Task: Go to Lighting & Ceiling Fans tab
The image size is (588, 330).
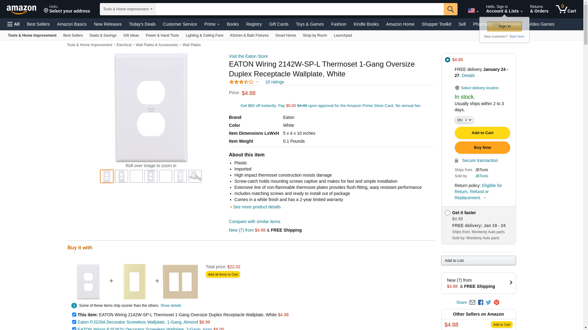Action: click(x=204, y=35)
